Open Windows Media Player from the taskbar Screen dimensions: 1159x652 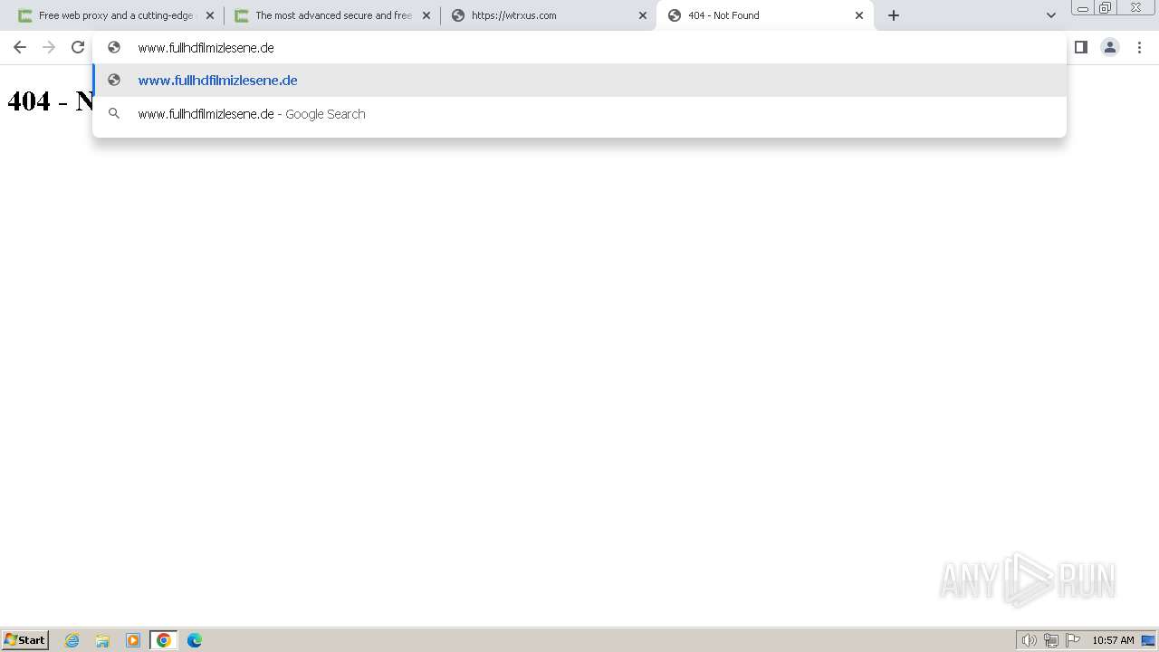133,640
